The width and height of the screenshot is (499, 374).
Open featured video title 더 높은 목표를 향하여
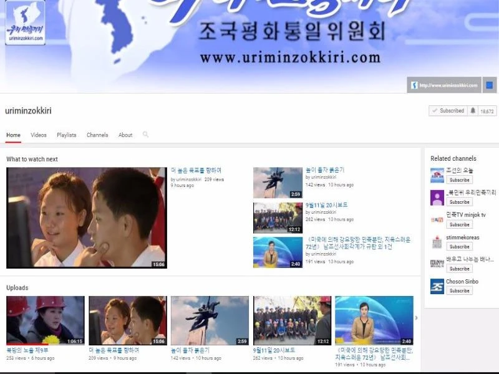(196, 170)
